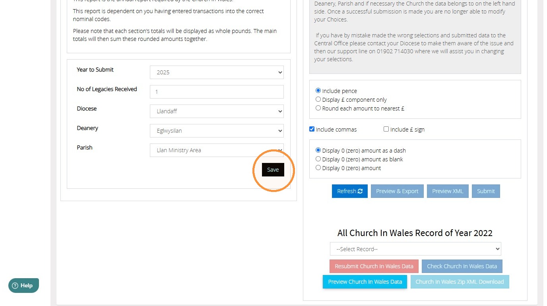Image resolution: width=547 pixels, height=306 pixels.
Task: Click the Parish label text
Action: (x=85, y=147)
